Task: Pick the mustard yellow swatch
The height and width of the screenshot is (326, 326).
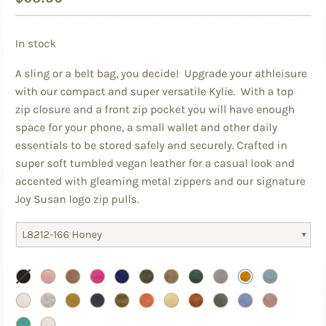Action: [x=73, y=300]
